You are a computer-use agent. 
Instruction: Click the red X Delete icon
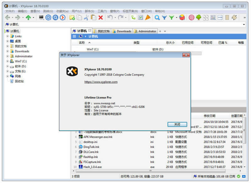(x=100, y=18)
